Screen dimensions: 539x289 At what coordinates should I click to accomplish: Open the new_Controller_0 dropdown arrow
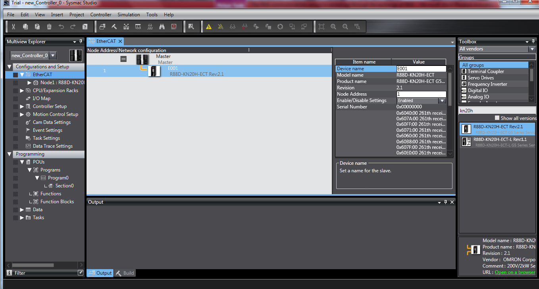pyautogui.click(x=53, y=56)
